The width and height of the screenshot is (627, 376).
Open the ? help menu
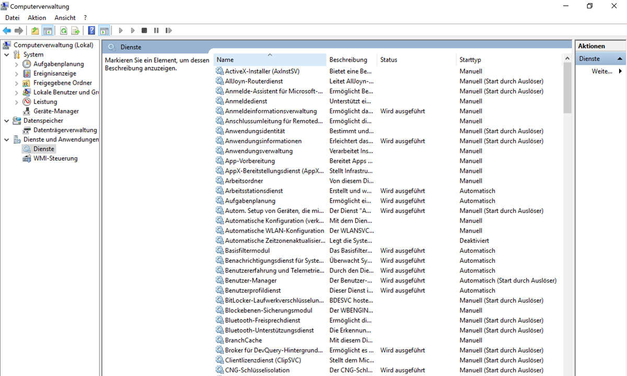(85, 18)
